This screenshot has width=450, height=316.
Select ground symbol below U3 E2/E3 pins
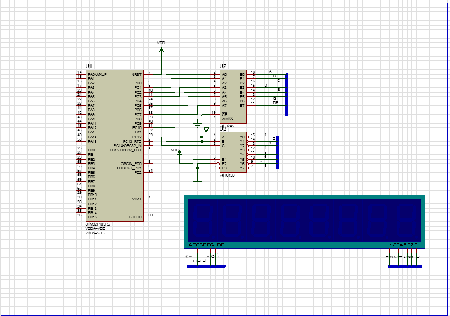197,184
